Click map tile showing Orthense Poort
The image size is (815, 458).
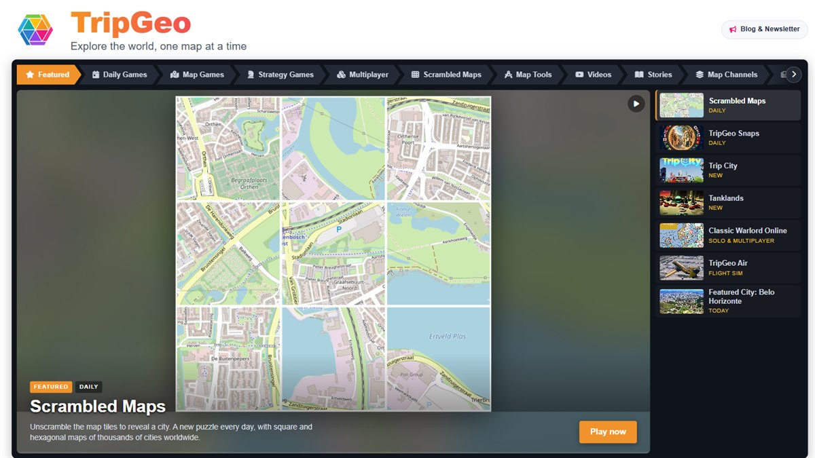[x=439, y=149]
